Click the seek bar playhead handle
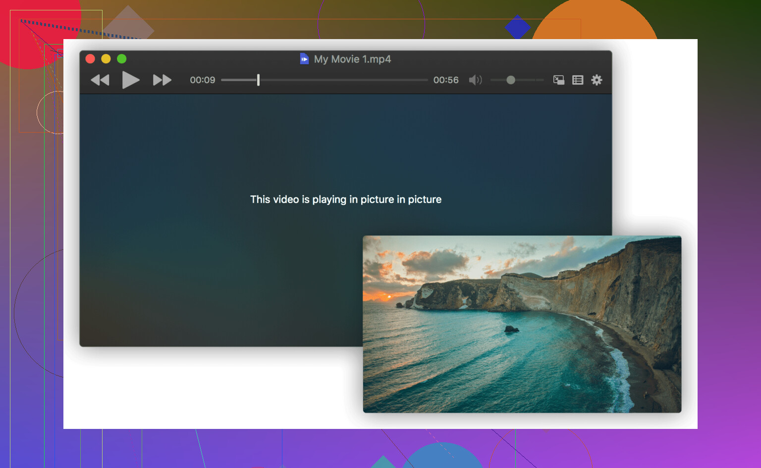 point(258,80)
